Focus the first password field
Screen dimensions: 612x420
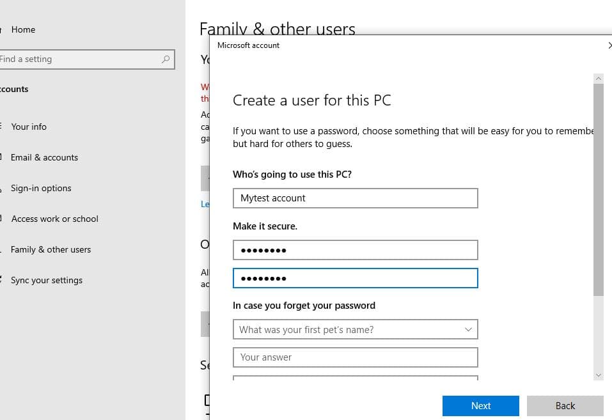[355, 250]
